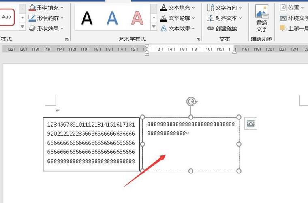The width and height of the screenshot is (308, 203).
Task: Click the 上移一层 bring forward button
Action: point(294,28)
